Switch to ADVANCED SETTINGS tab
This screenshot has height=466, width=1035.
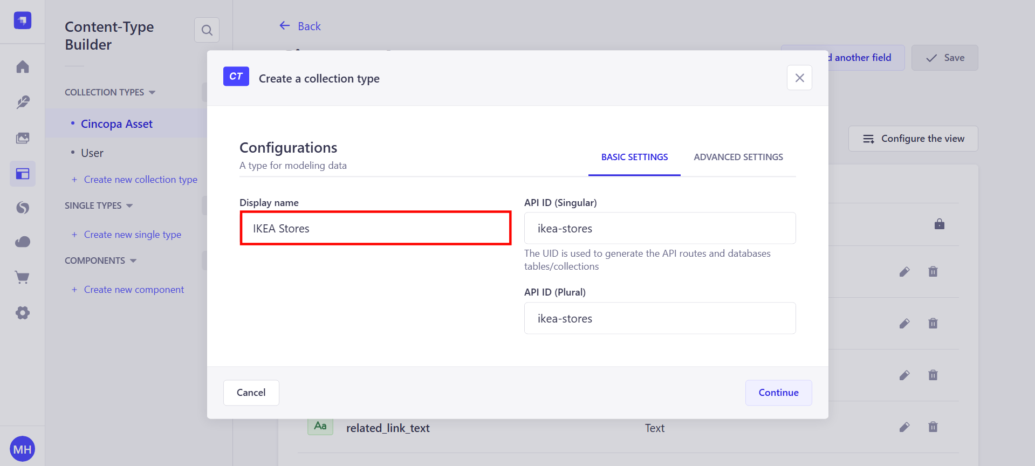738,157
